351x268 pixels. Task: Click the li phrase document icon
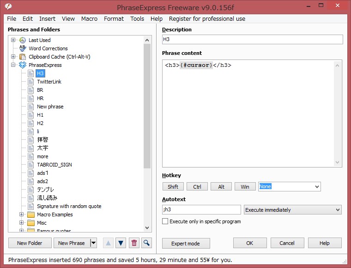31,131
